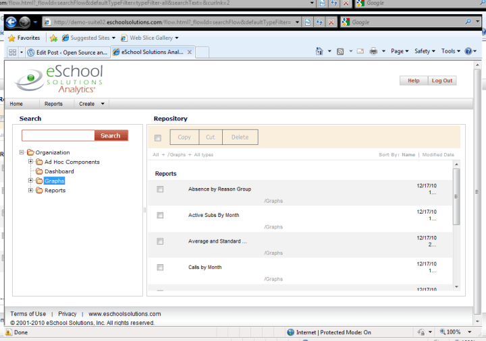The height and width of the screenshot is (341, 486).
Task: Tick the Active Subs By Month checkbox
Action: pos(160,215)
